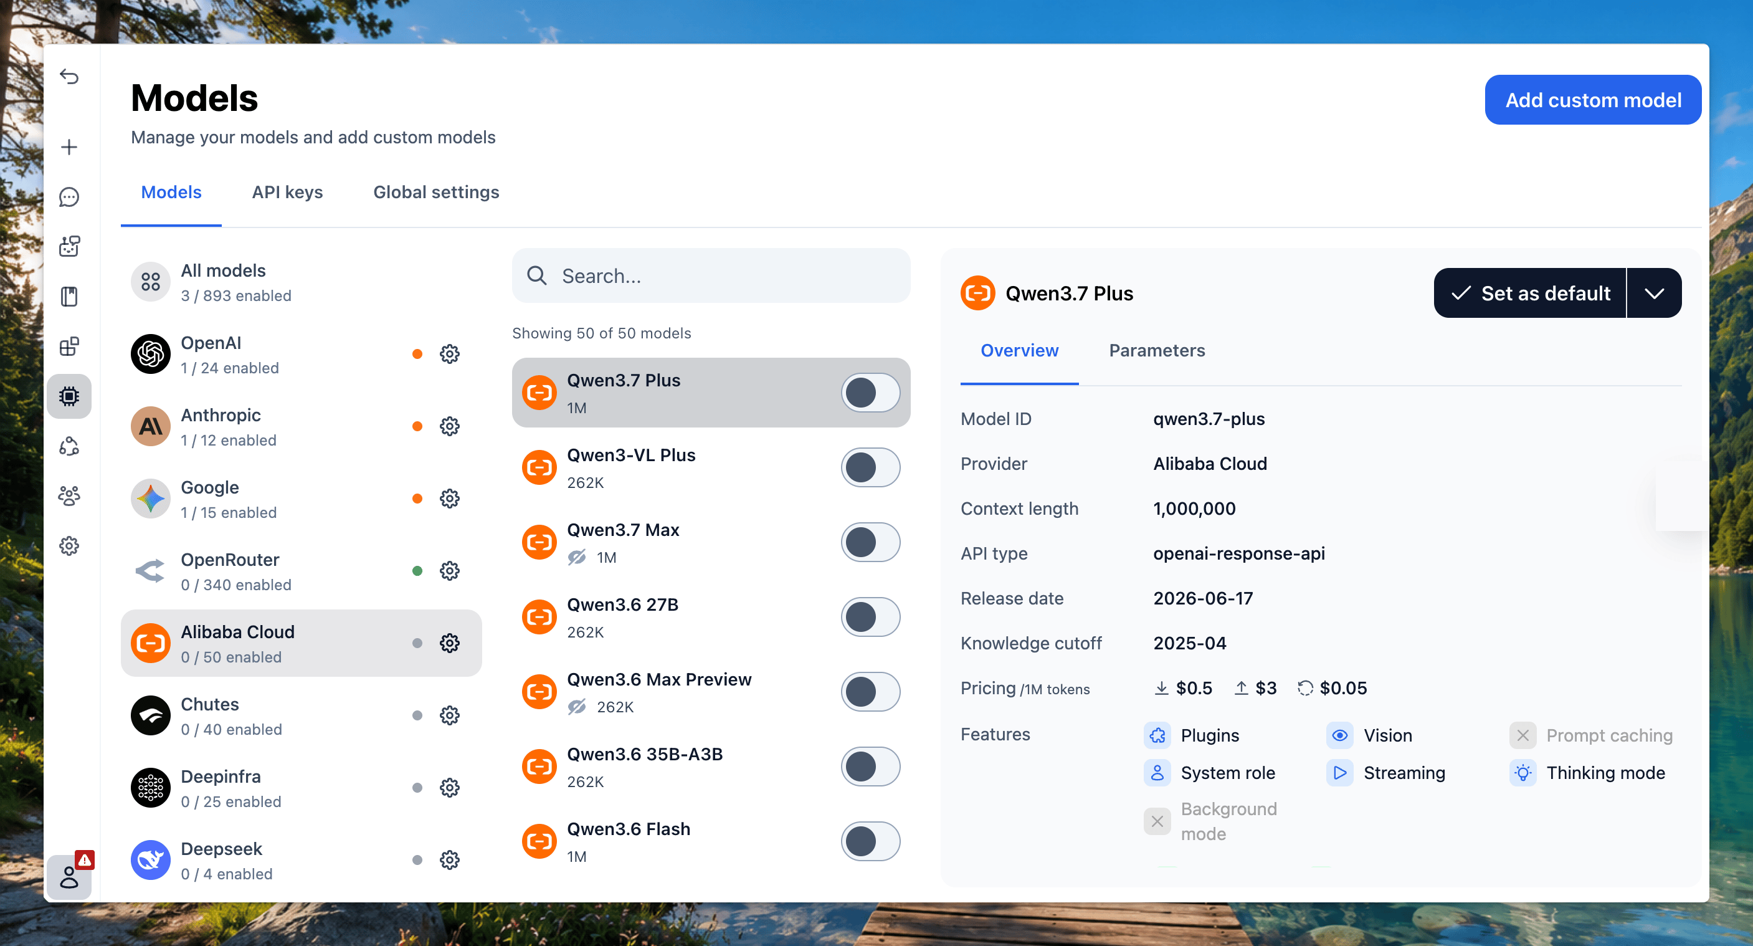Select the Qwen3.6 Flash model row
Viewport: 1753px width, 946px height.
click(710, 842)
